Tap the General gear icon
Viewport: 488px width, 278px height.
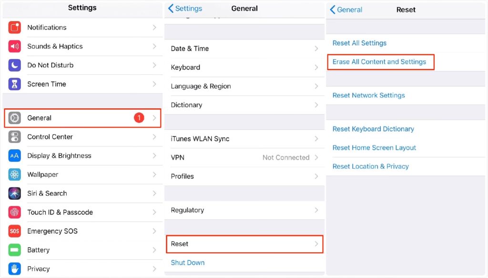pyautogui.click(x=14, y=118)
